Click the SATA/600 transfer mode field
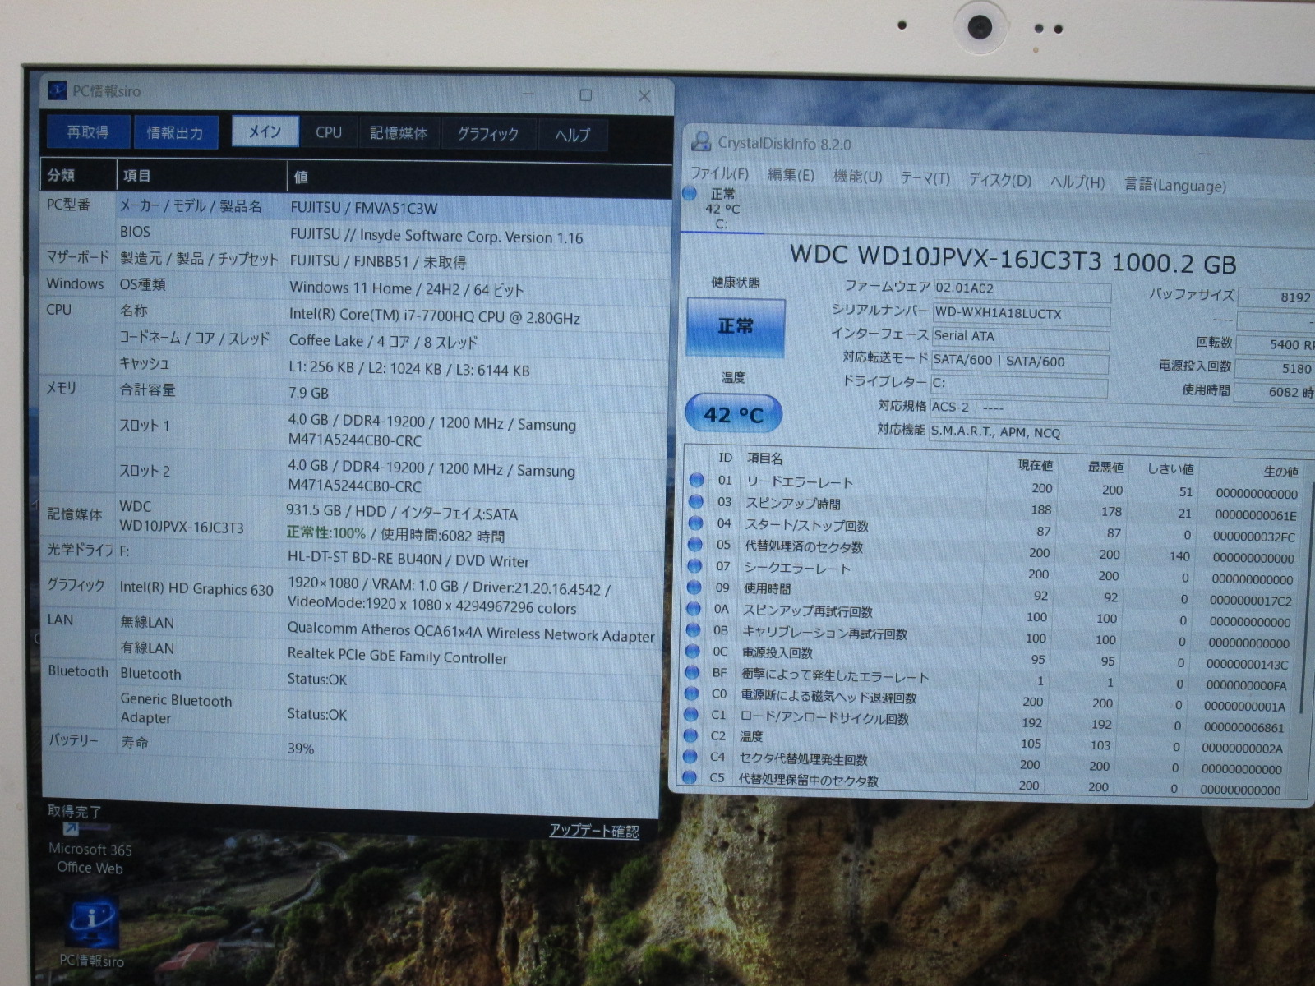This screenshot has height=986, width=1315. (x=1020, y=362)
